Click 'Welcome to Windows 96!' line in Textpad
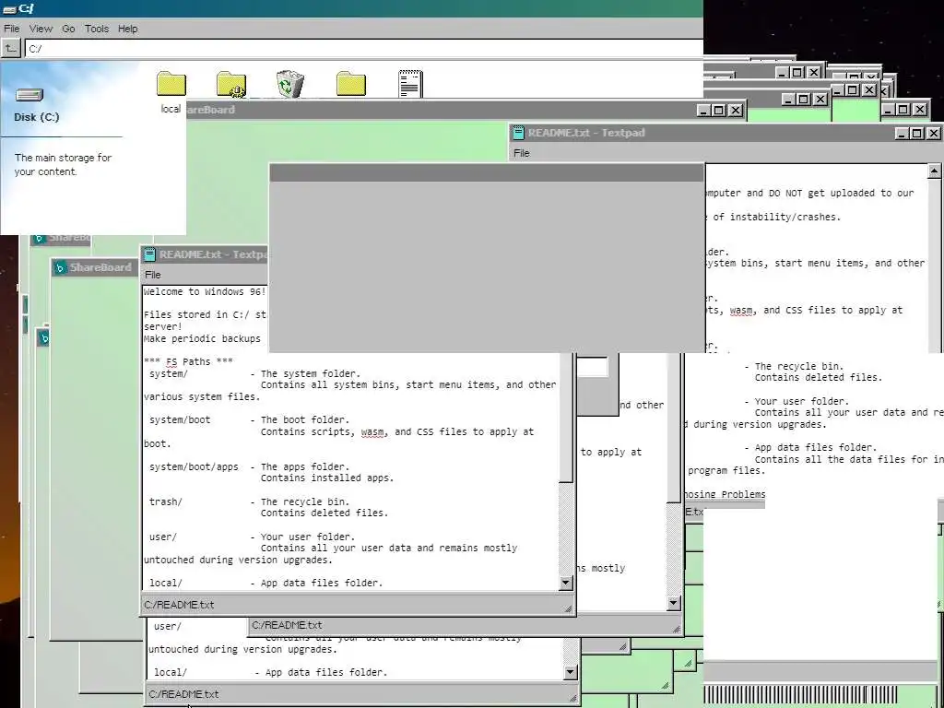This screenshot has height=708, width=944. click(205, 291)
